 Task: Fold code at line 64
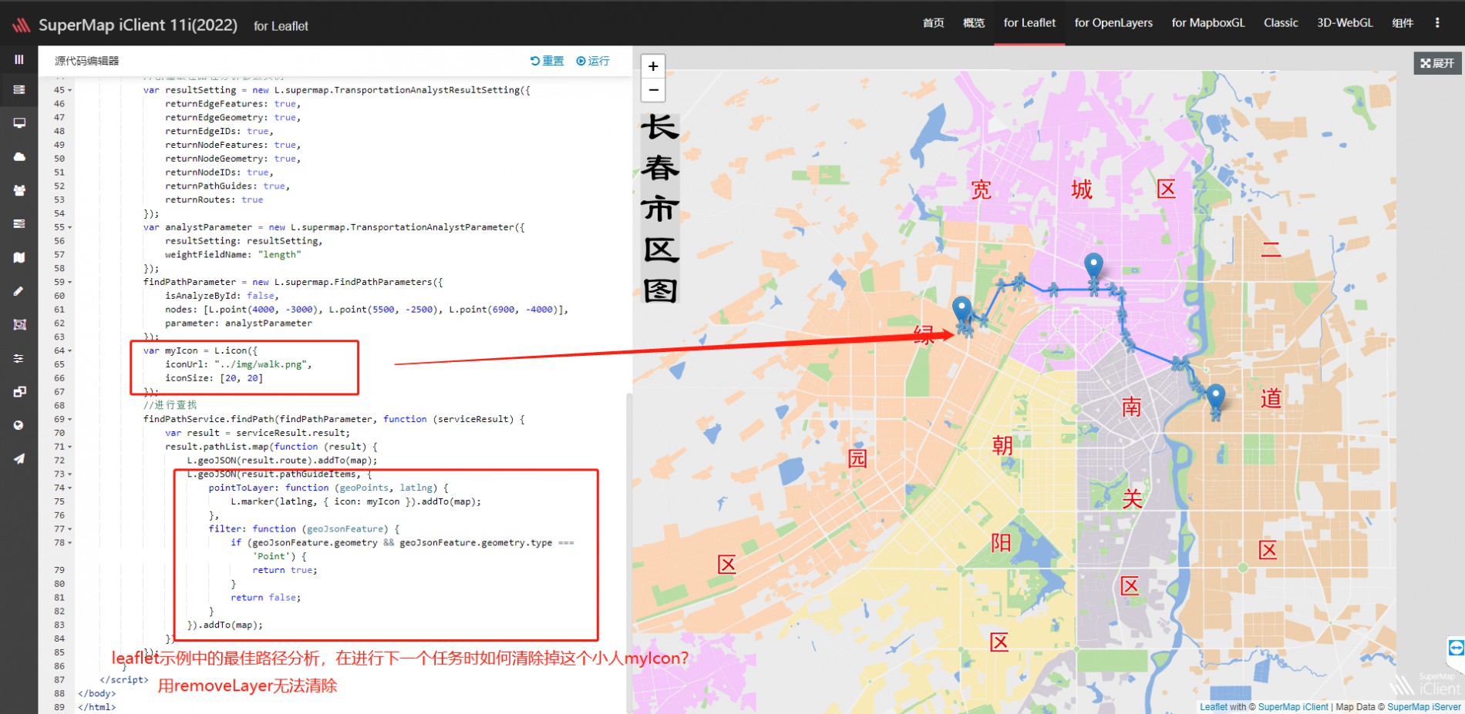tap(70, 350)
